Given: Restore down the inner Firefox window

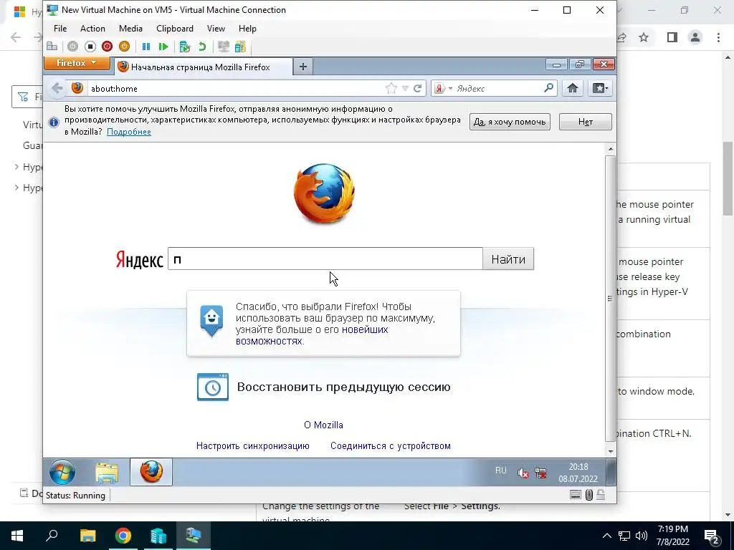Looking at the screenshot, I should point(579,64).
